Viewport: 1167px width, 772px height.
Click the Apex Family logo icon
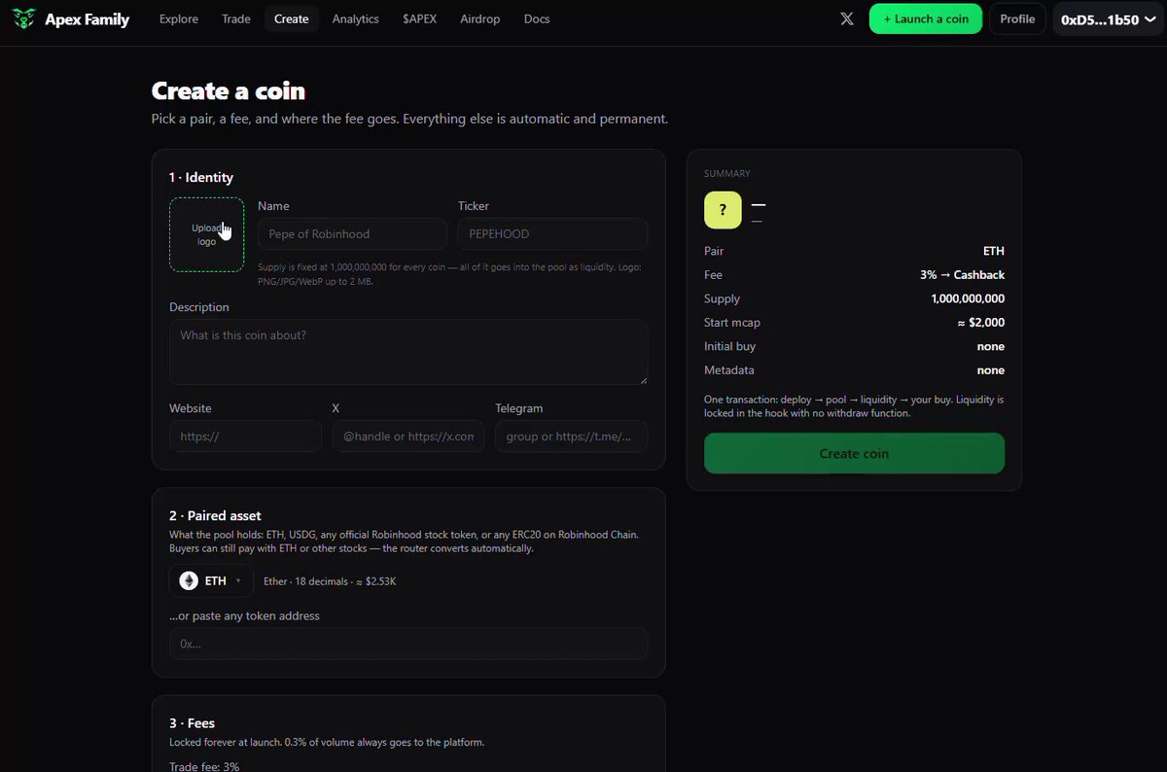point(24,18)
